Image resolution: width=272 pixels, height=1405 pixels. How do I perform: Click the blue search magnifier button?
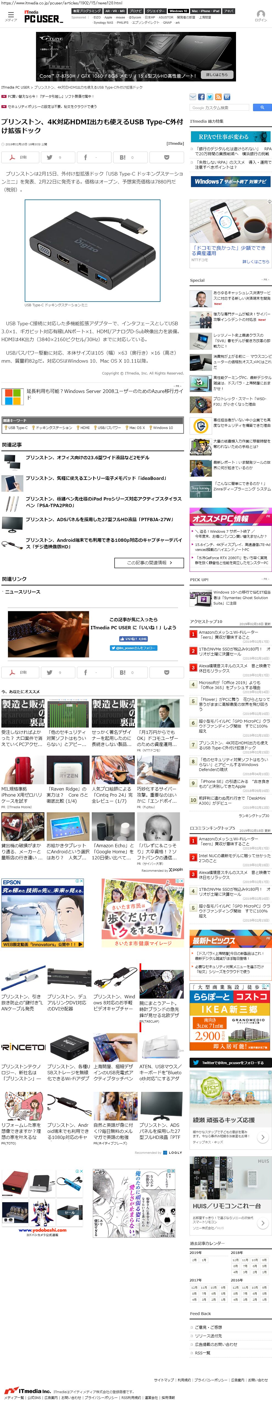point(262,107)
